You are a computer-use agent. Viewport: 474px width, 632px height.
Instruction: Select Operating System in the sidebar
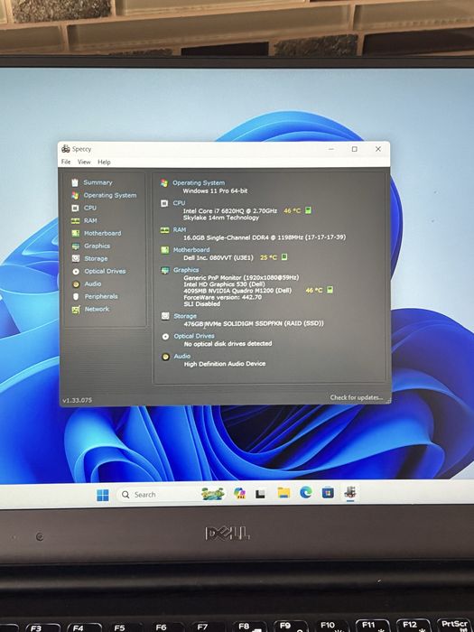110,195
